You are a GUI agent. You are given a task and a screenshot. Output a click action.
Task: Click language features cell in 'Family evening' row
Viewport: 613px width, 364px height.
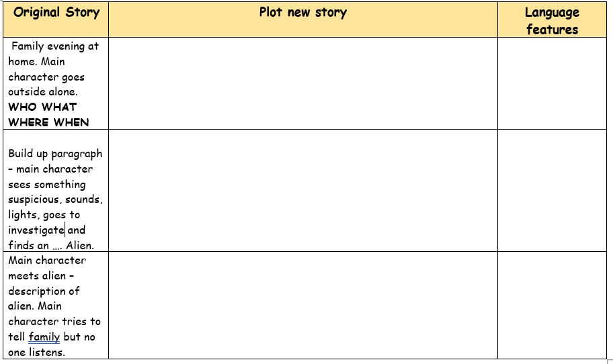[x=552, y=83]
